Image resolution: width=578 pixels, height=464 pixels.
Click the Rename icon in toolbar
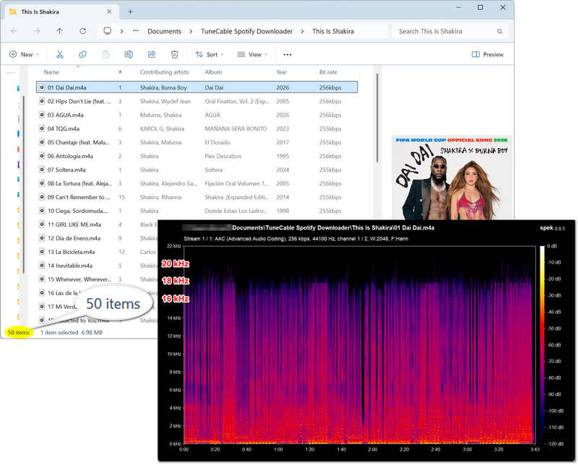pos(129,55)
